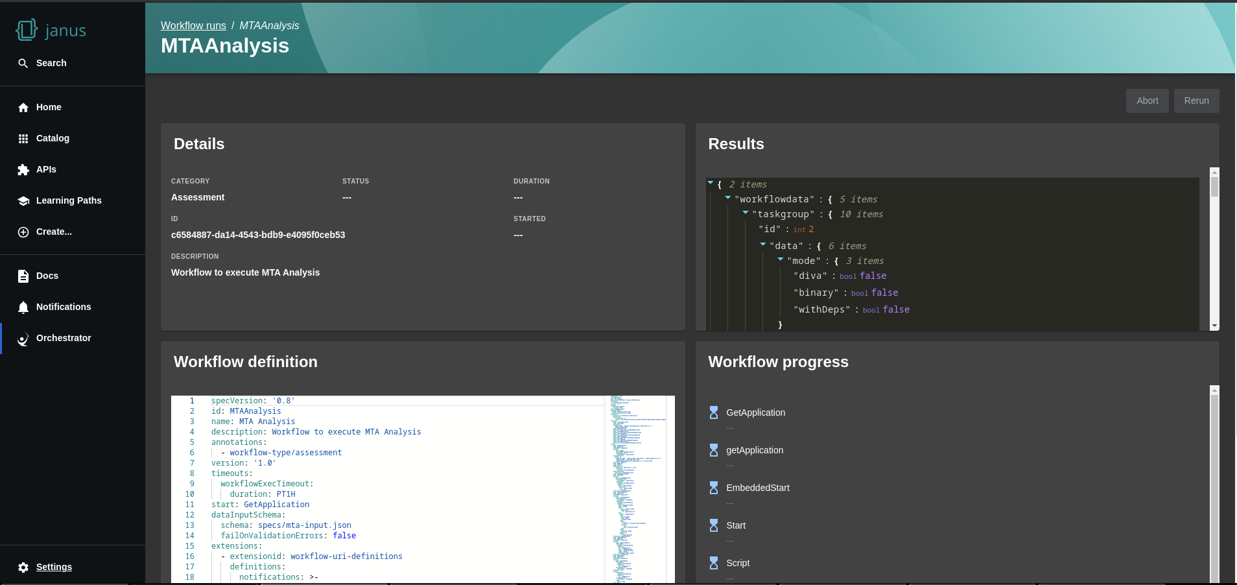Image resolution: width=1237 pixels, height=585 pixels.
Task: Click the Start step label
Action: coord(736,525)
